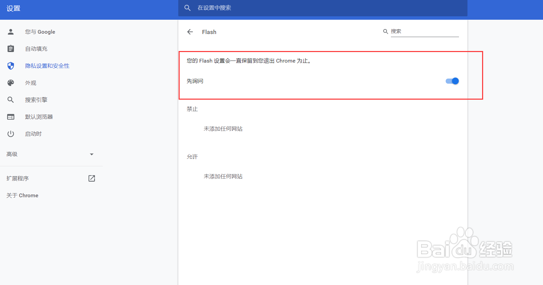543x285 pixels.
Task: Click the 允许 section heading
Action: point(192,156)
